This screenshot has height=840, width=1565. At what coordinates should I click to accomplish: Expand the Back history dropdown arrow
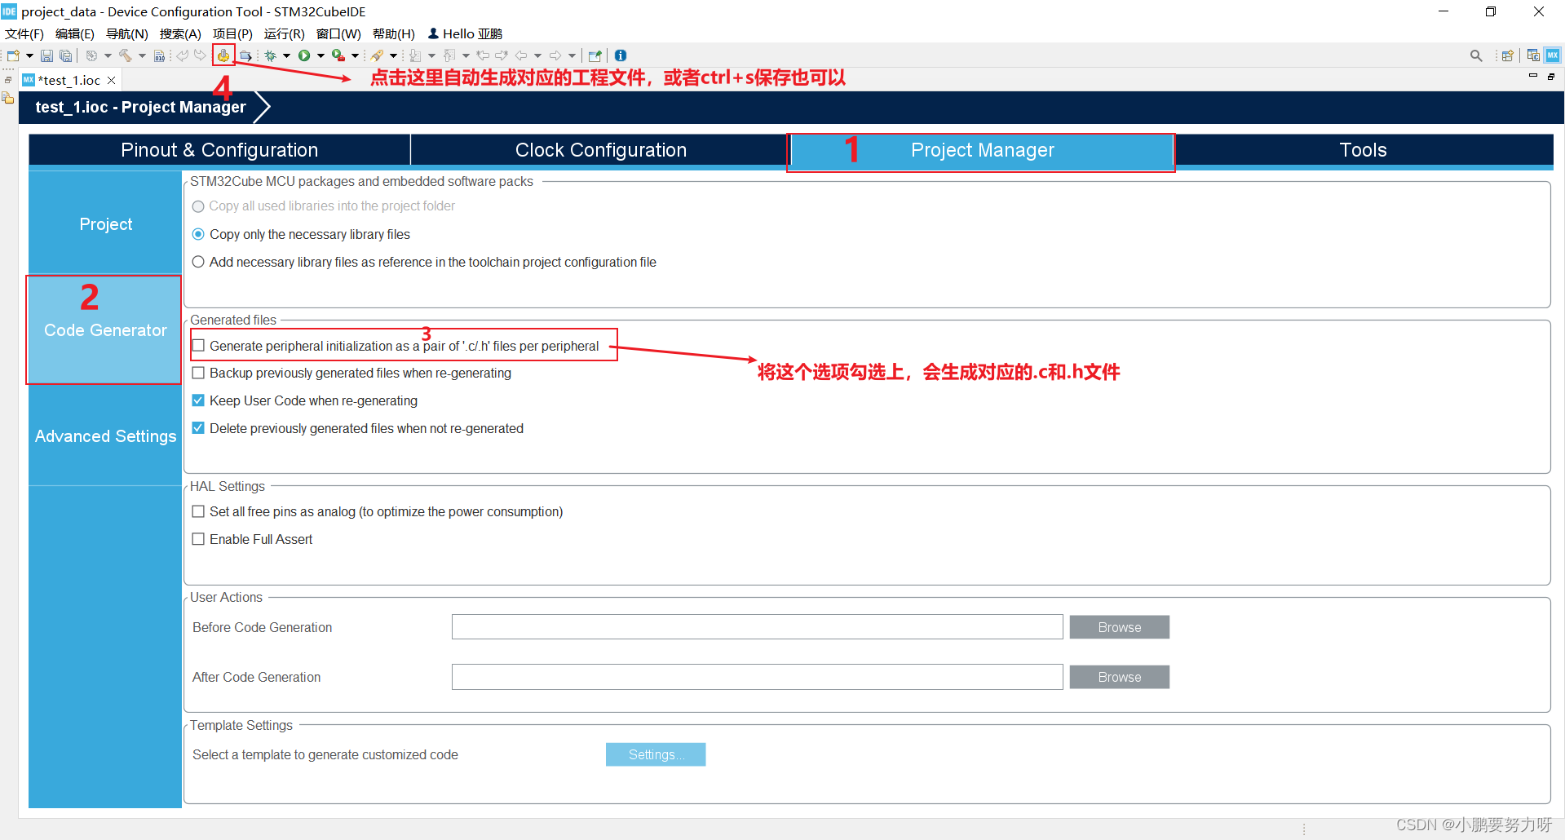[x=537, y=55]
